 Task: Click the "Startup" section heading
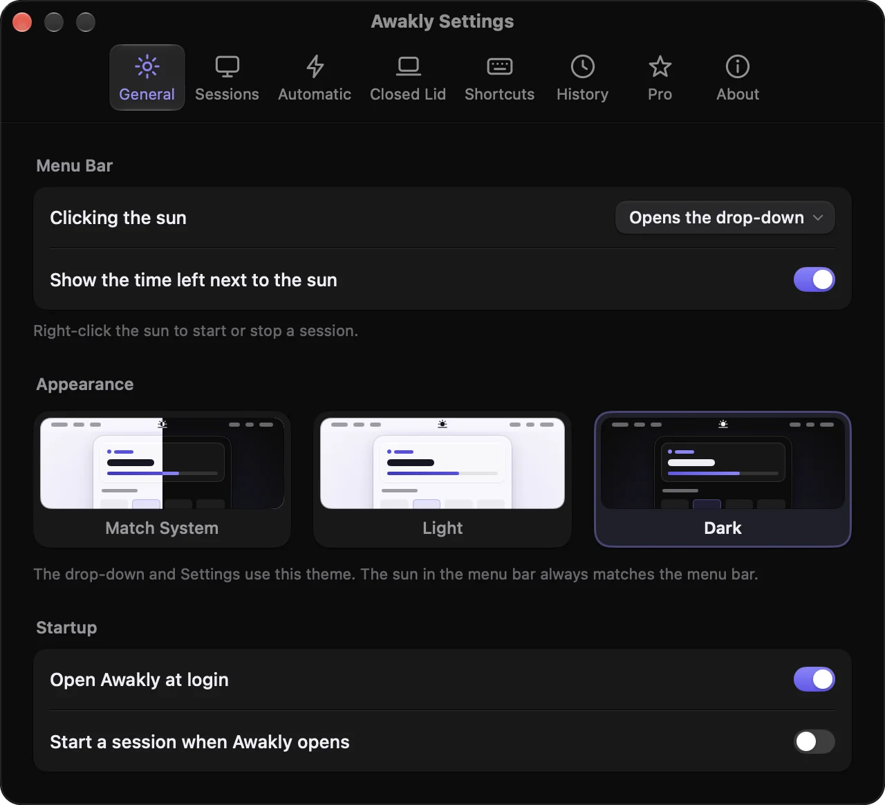[x=66, y=628]
